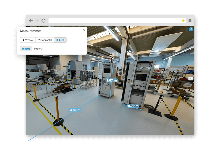Open the browser hamburger menu

click(x=190, y=21)
